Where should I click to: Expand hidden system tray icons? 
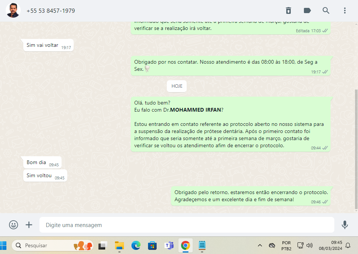(x=260, y=245)
